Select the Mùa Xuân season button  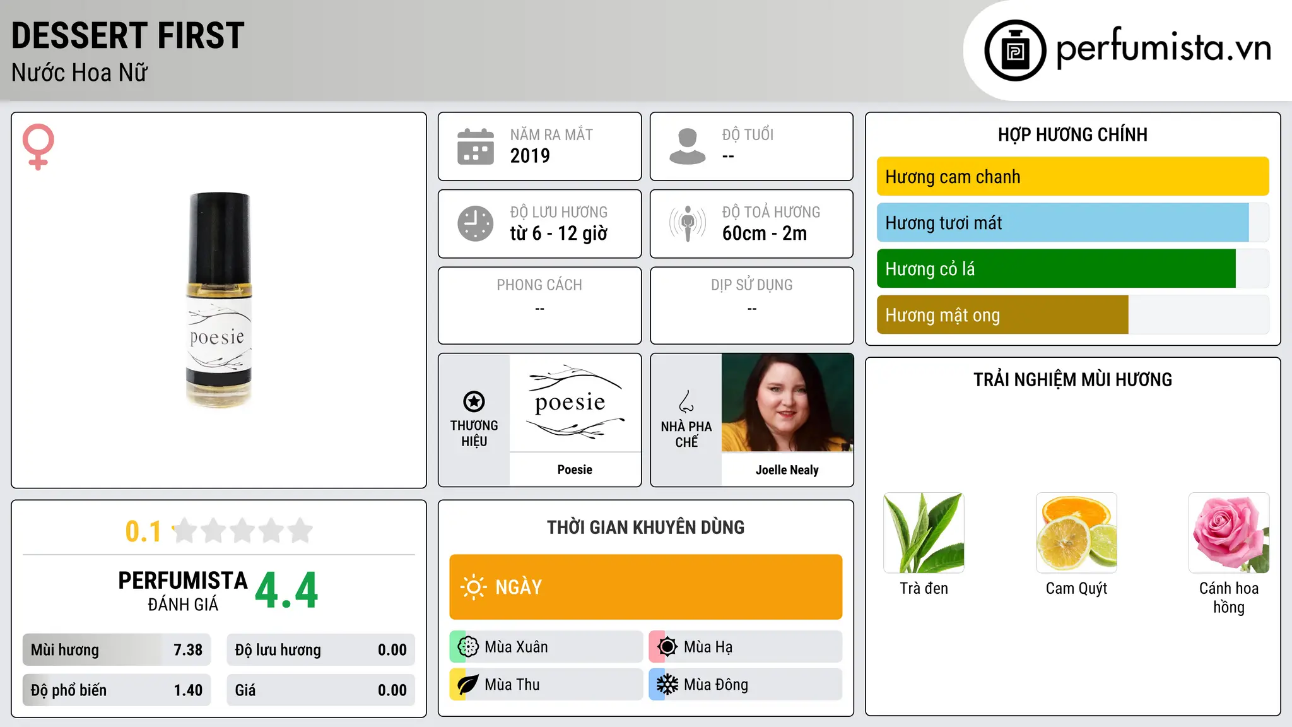click(x=546, y=647)
